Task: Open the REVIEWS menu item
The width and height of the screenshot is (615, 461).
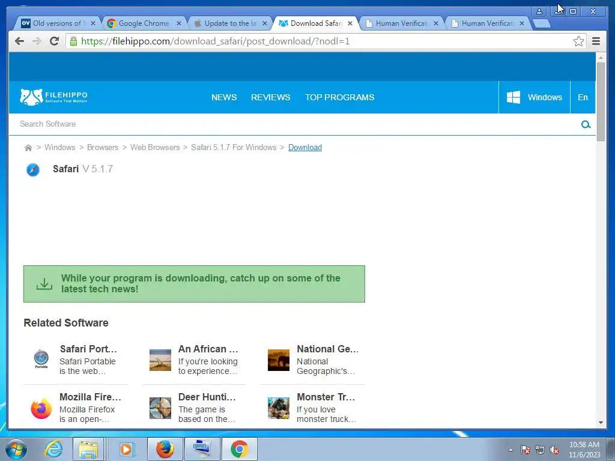Action: point(271,97)
